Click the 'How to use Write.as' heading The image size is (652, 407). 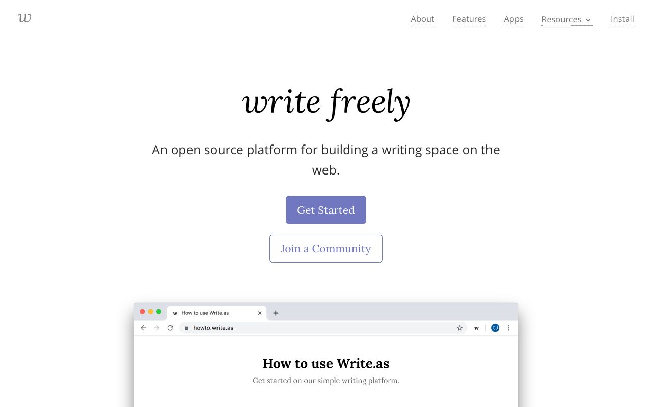(x=326, y=363)
